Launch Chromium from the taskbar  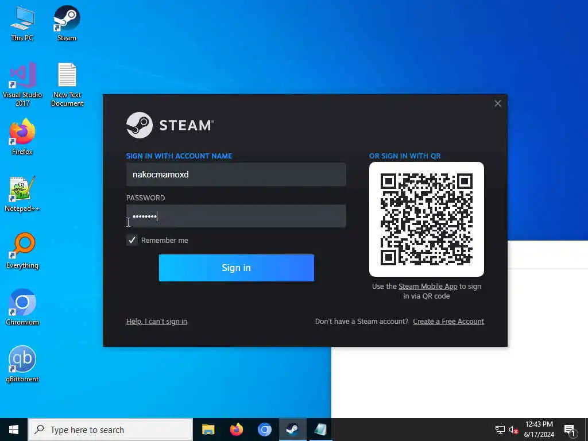point(264,430)
